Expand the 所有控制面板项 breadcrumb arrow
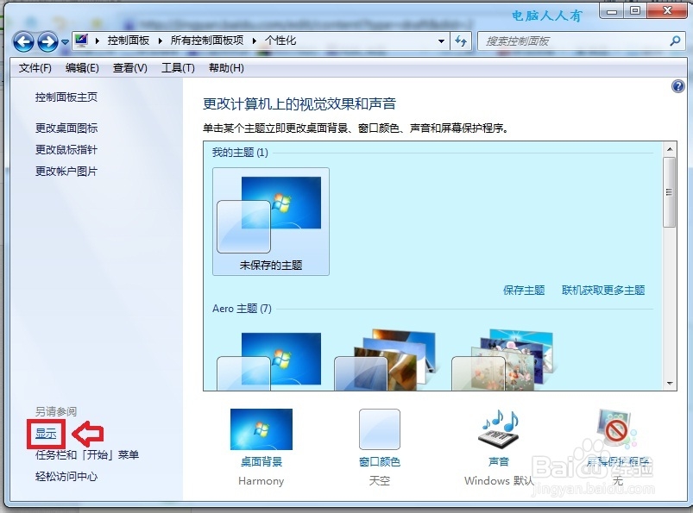The image size is (693, 513). [253, 41]
